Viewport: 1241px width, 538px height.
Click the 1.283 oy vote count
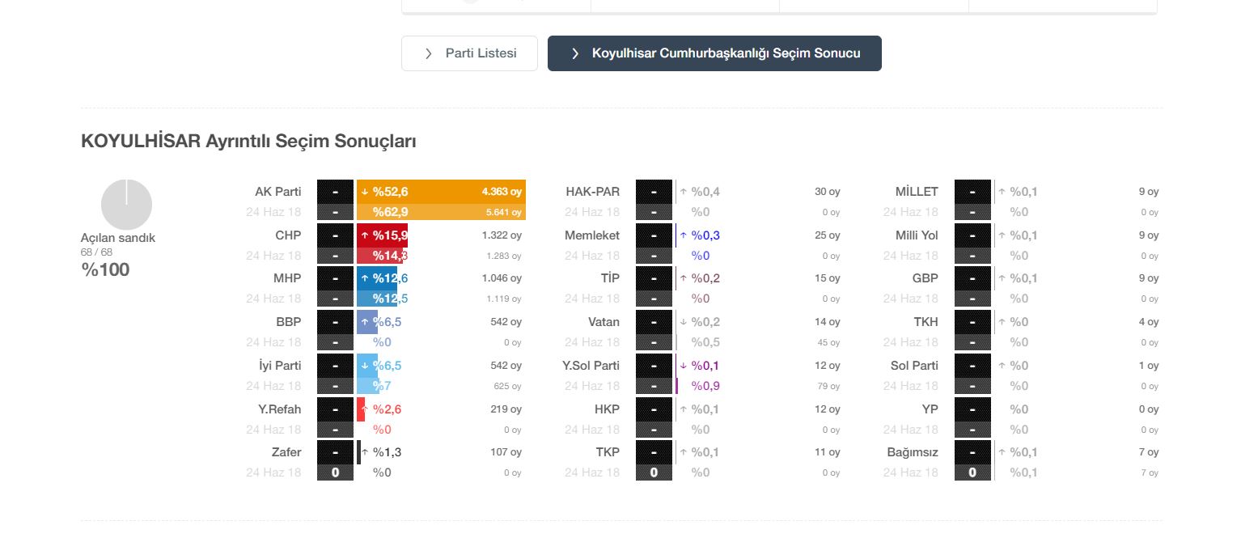click(x=504, y=256)
